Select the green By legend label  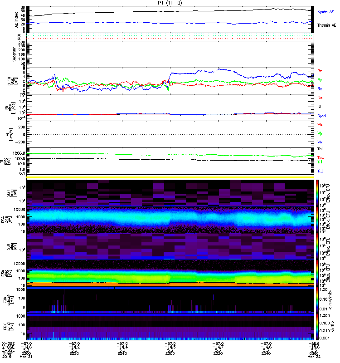(320, 80)
